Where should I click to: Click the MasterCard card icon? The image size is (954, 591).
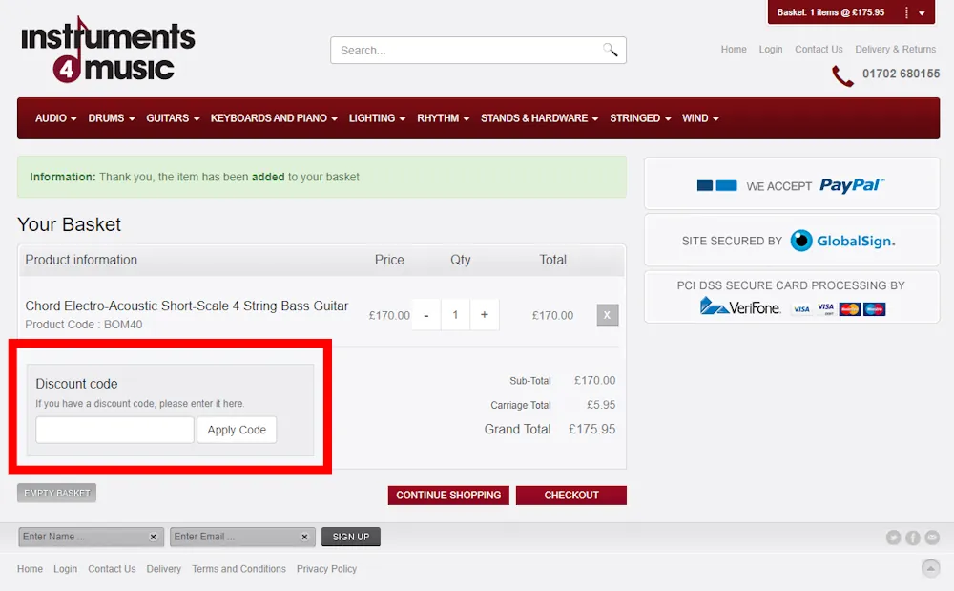(x=849, y=309)
